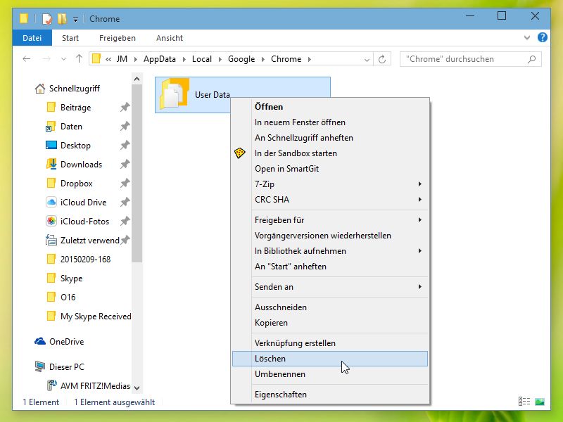Screen dimensions: 563x422
Task: Click the pin icon next to Downloads
Action: pos(125,164)
